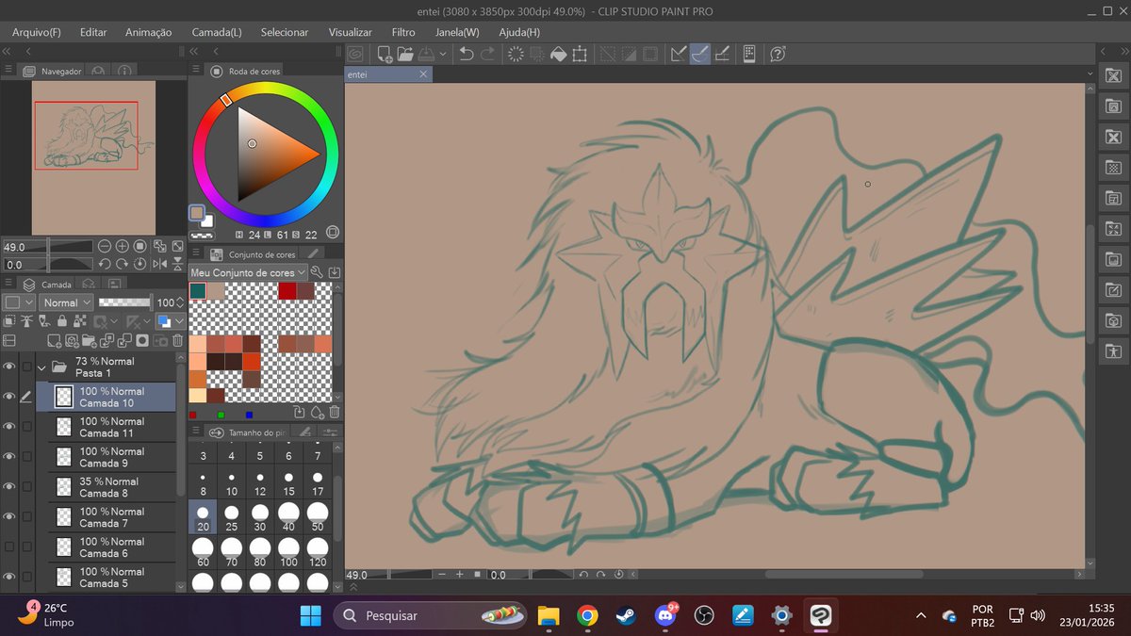The height and width of the screenshot is (636, 1131).
Task: Add color droplet icon in color set
Action: [x=318, y=412]
